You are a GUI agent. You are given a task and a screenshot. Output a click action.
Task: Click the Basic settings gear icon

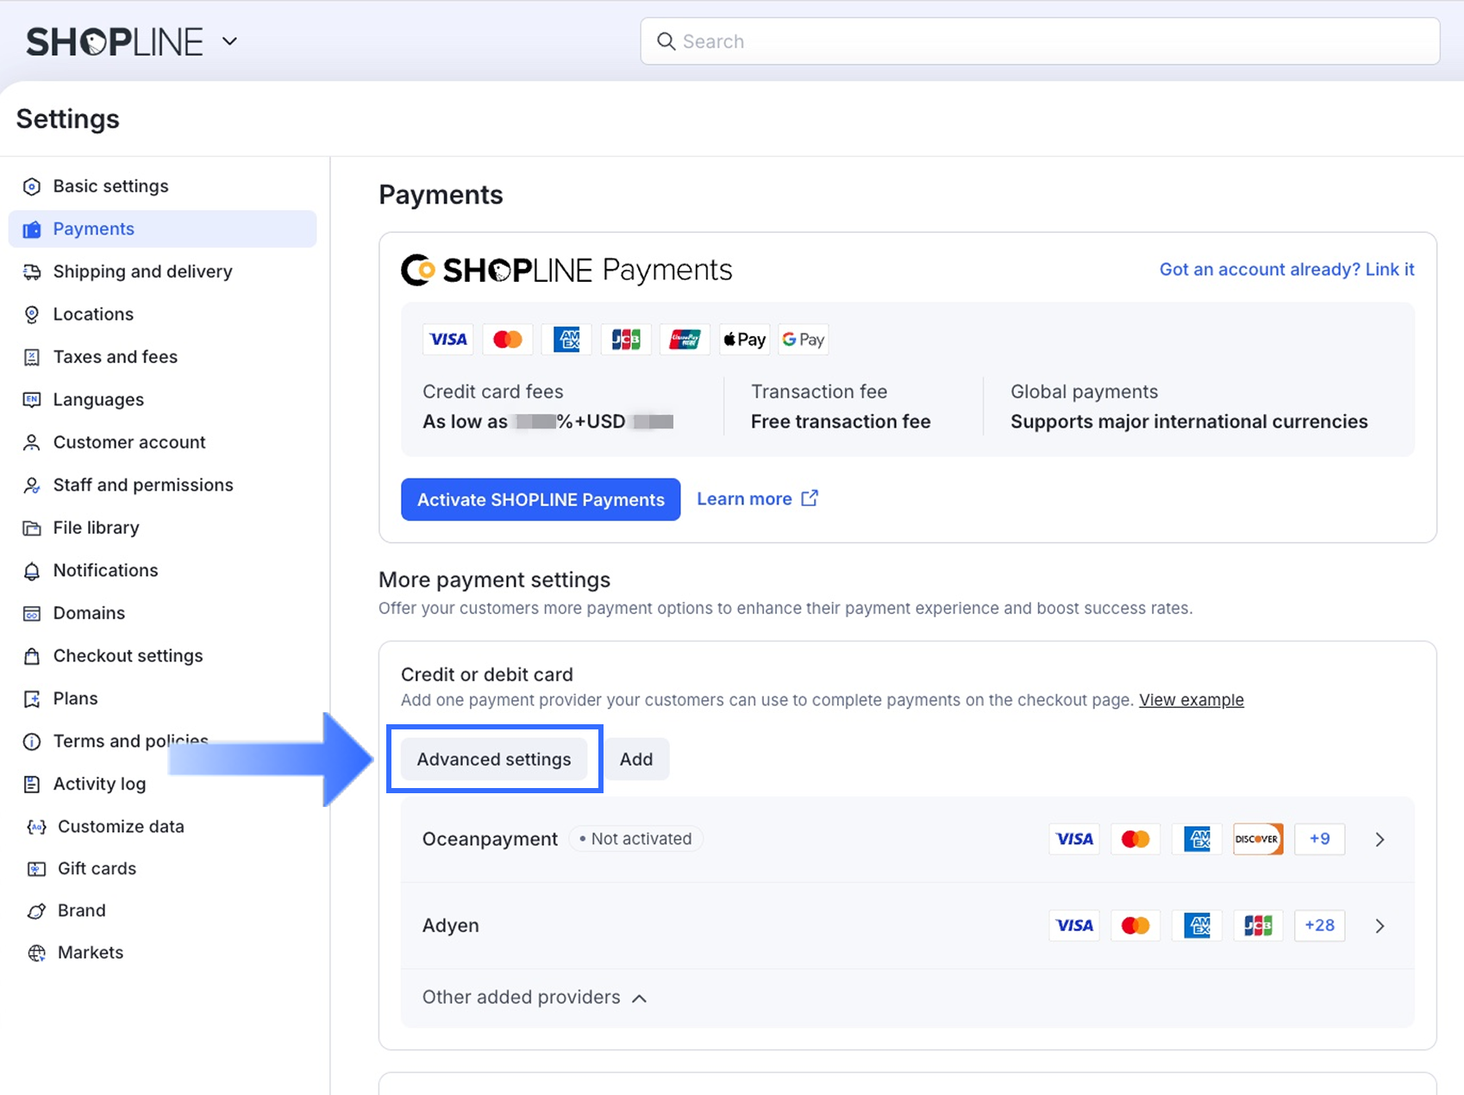coord(32,186)
